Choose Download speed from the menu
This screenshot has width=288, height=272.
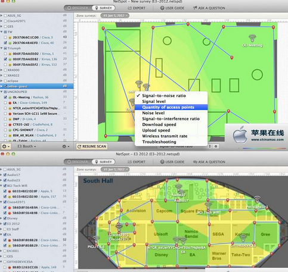(171, 124)
